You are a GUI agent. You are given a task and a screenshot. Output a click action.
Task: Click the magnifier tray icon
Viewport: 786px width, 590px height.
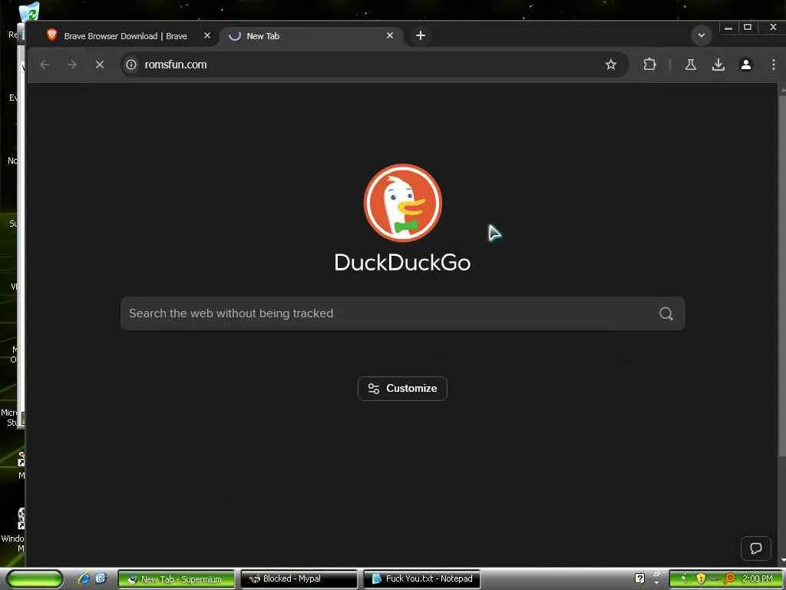tap(729, 579)
